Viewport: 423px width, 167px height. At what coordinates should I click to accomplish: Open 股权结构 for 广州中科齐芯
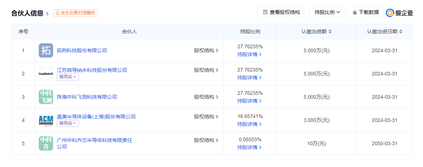[x=206, y=140]
